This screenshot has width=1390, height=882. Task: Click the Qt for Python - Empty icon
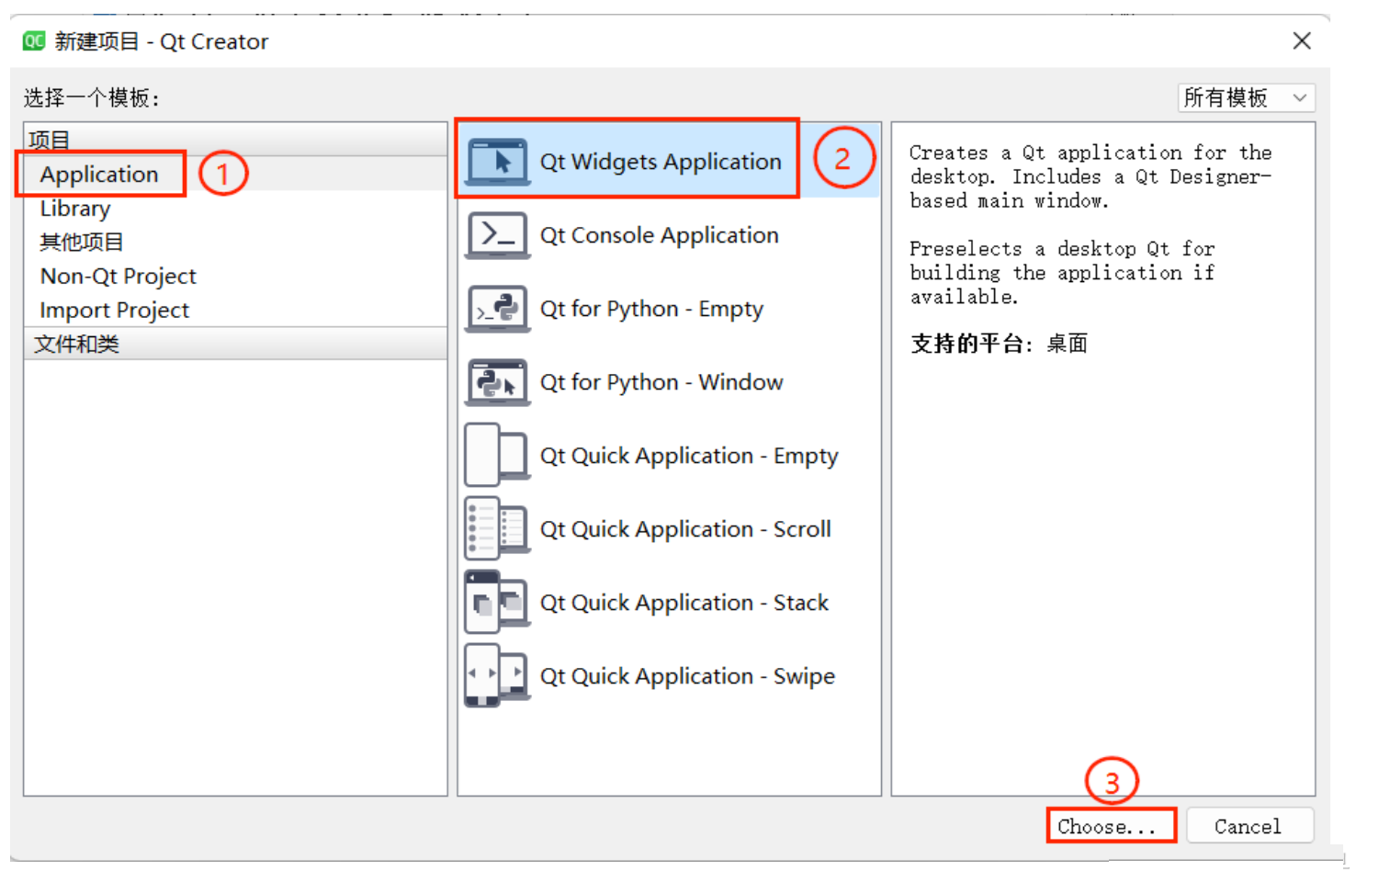(x=497, y=309)
